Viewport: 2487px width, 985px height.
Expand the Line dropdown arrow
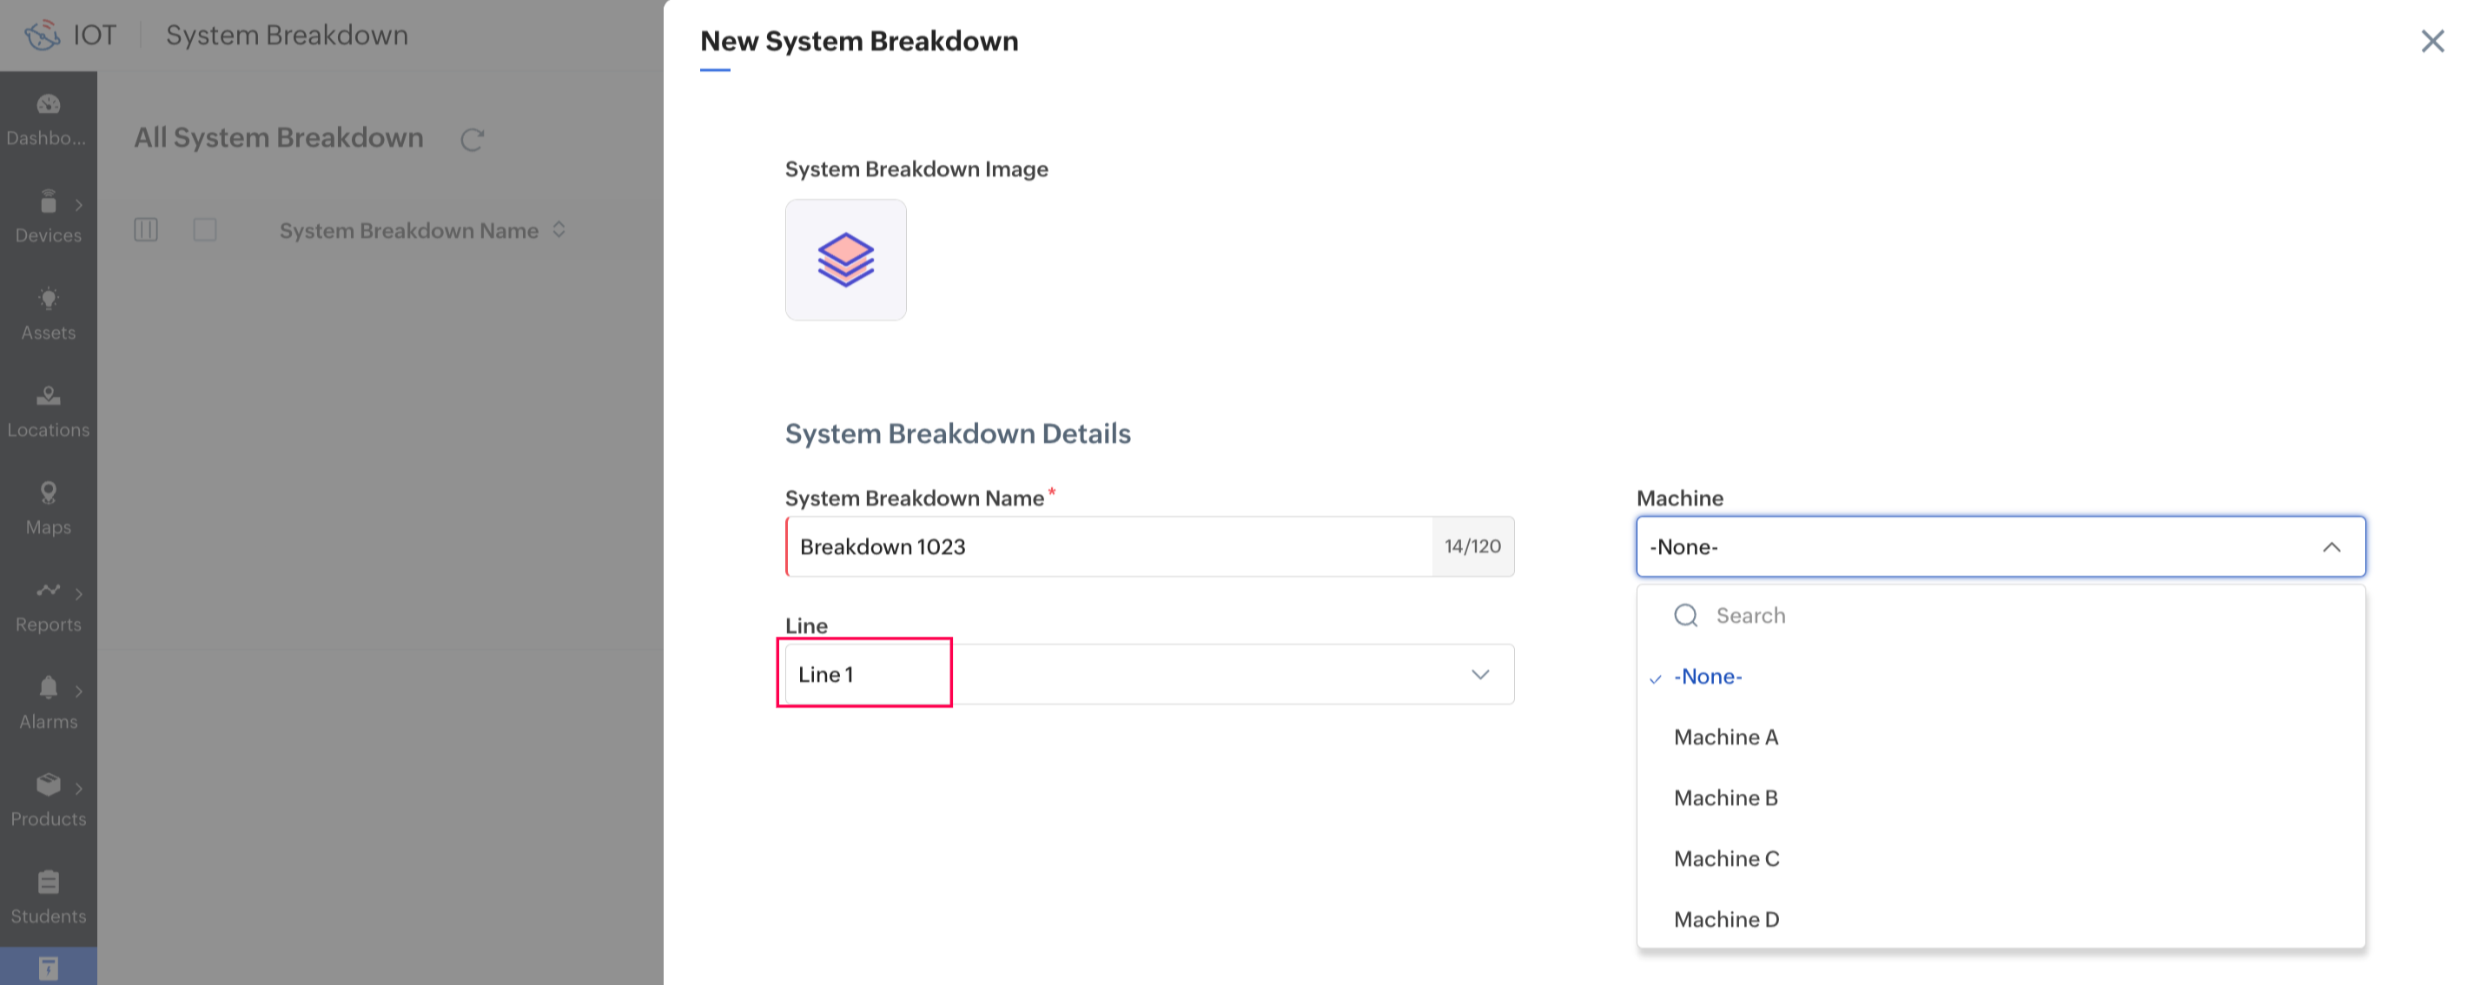(1480, 675)
